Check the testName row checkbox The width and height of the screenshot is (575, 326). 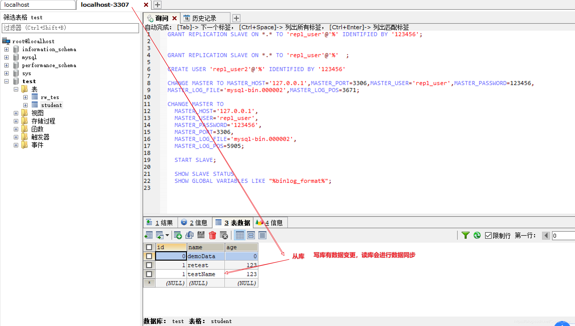click(149, 274)
